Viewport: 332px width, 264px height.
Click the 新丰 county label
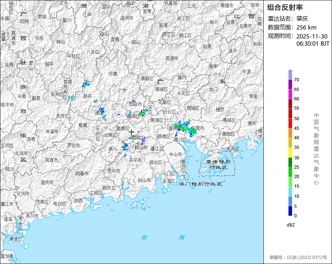213,66
